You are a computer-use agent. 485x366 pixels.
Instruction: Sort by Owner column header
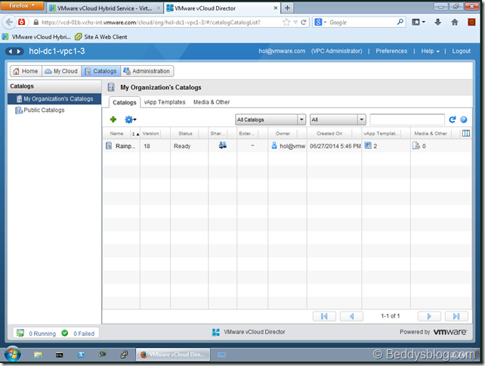point(283,133)
